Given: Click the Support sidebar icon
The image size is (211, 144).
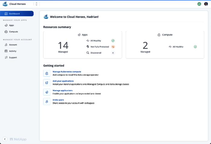Looking at the screenshot, I should pos(6,57).
